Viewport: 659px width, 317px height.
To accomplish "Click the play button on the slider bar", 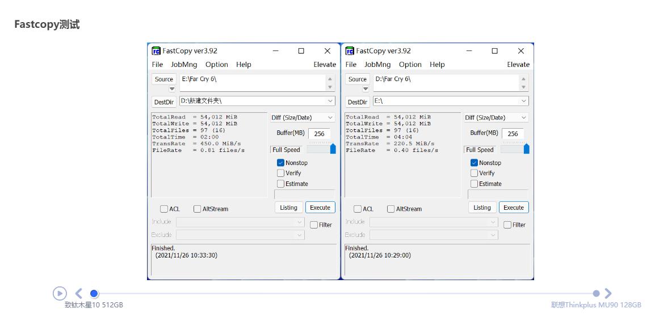I will [60, 293].
